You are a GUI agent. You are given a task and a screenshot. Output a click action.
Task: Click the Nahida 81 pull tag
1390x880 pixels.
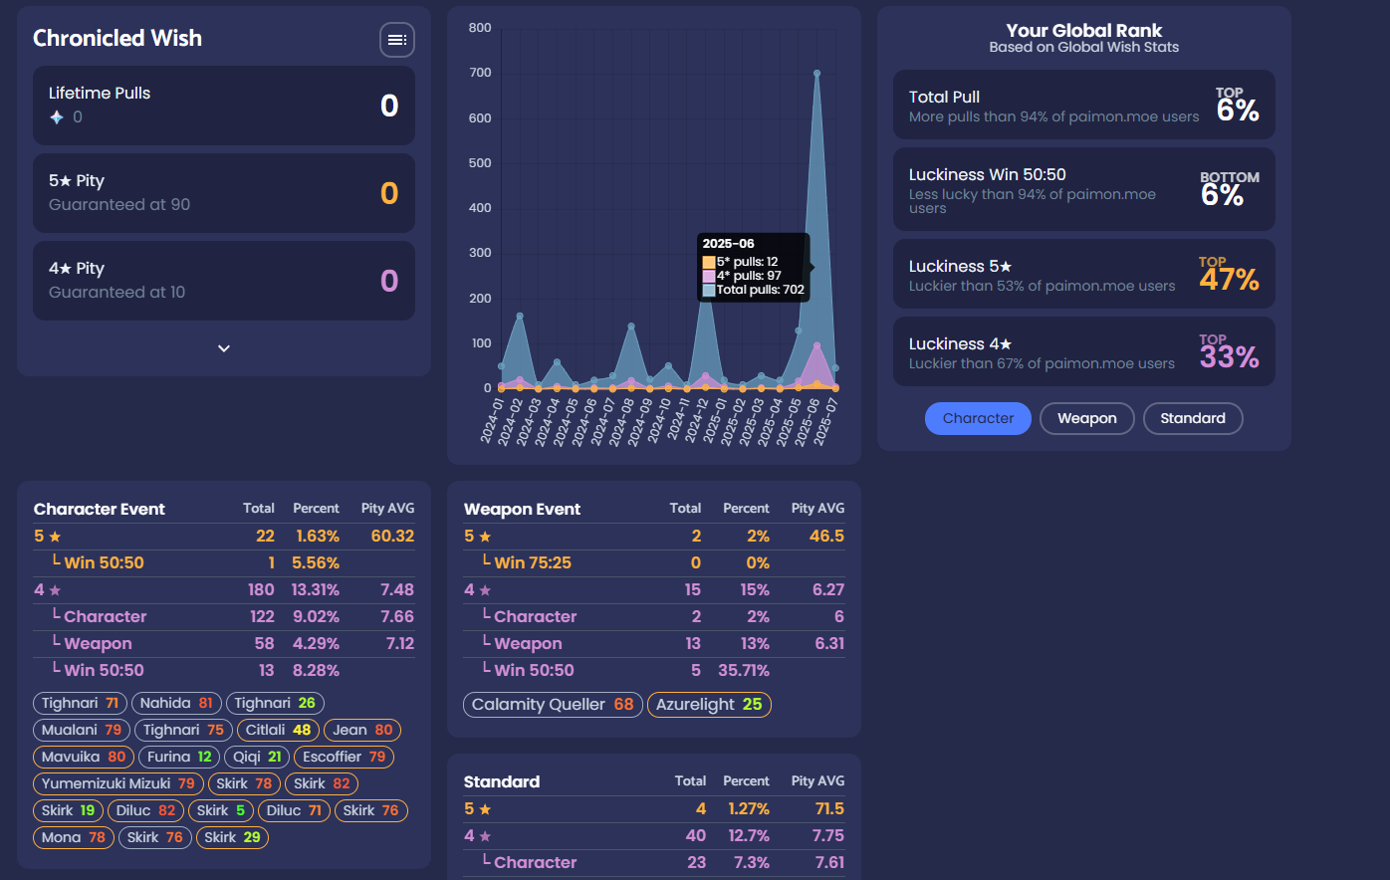(x=176, y=703)
